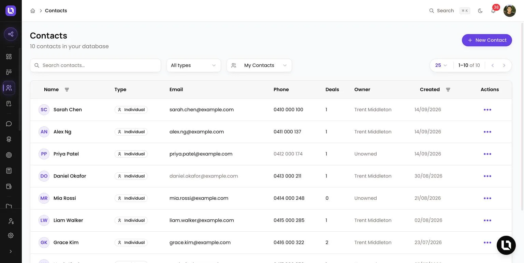
Task: Sort using the Created column filter icon
Action: point(448,90)
